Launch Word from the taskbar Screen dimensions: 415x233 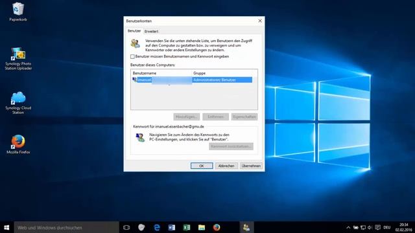click(x=171, y=227)
